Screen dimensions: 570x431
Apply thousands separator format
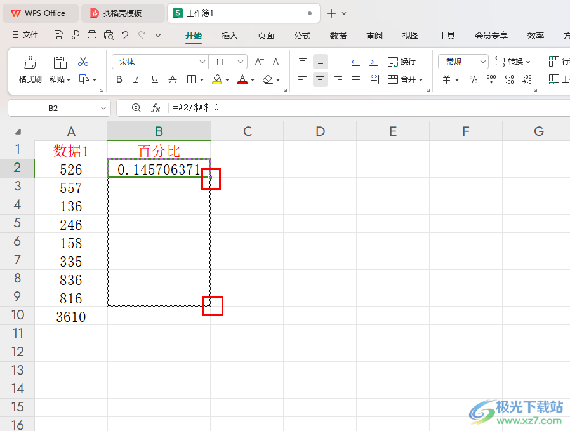(491, 79)
